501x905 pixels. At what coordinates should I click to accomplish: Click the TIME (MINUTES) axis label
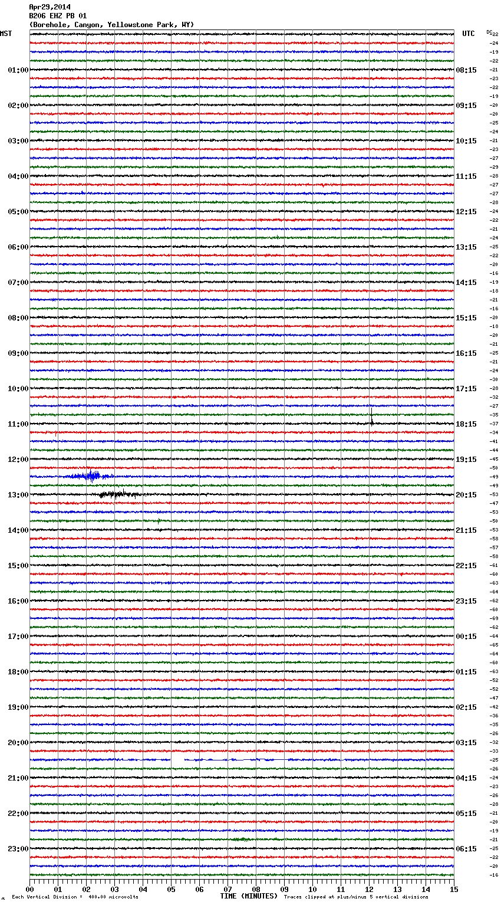point(249,896)
